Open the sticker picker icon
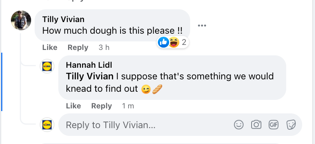The width and height of the screenshot is (315, 144). point(291,125)
